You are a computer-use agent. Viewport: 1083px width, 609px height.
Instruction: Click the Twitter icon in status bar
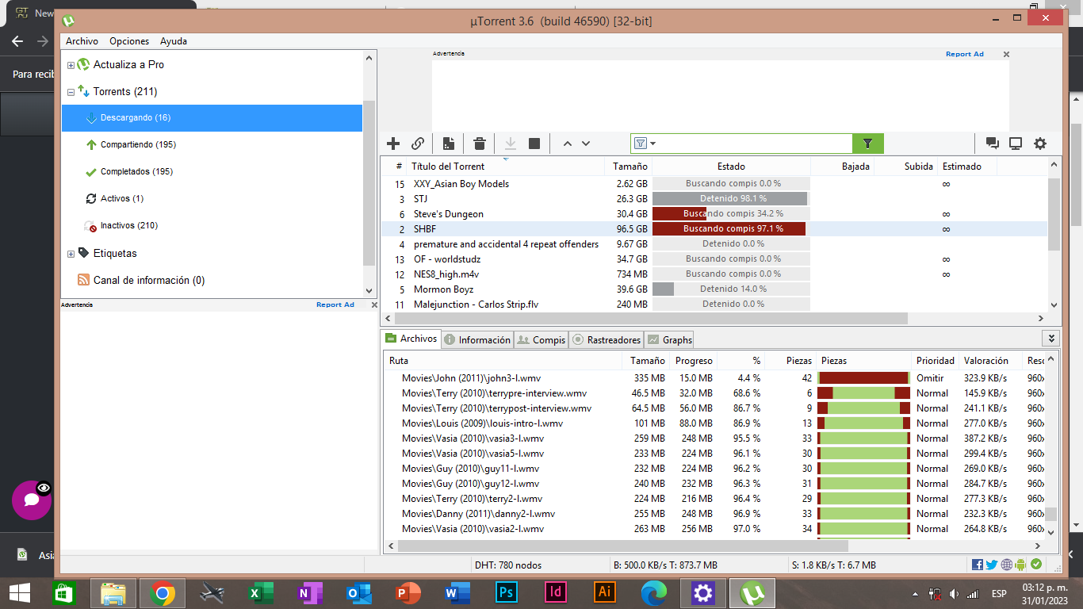coord(991,565)
